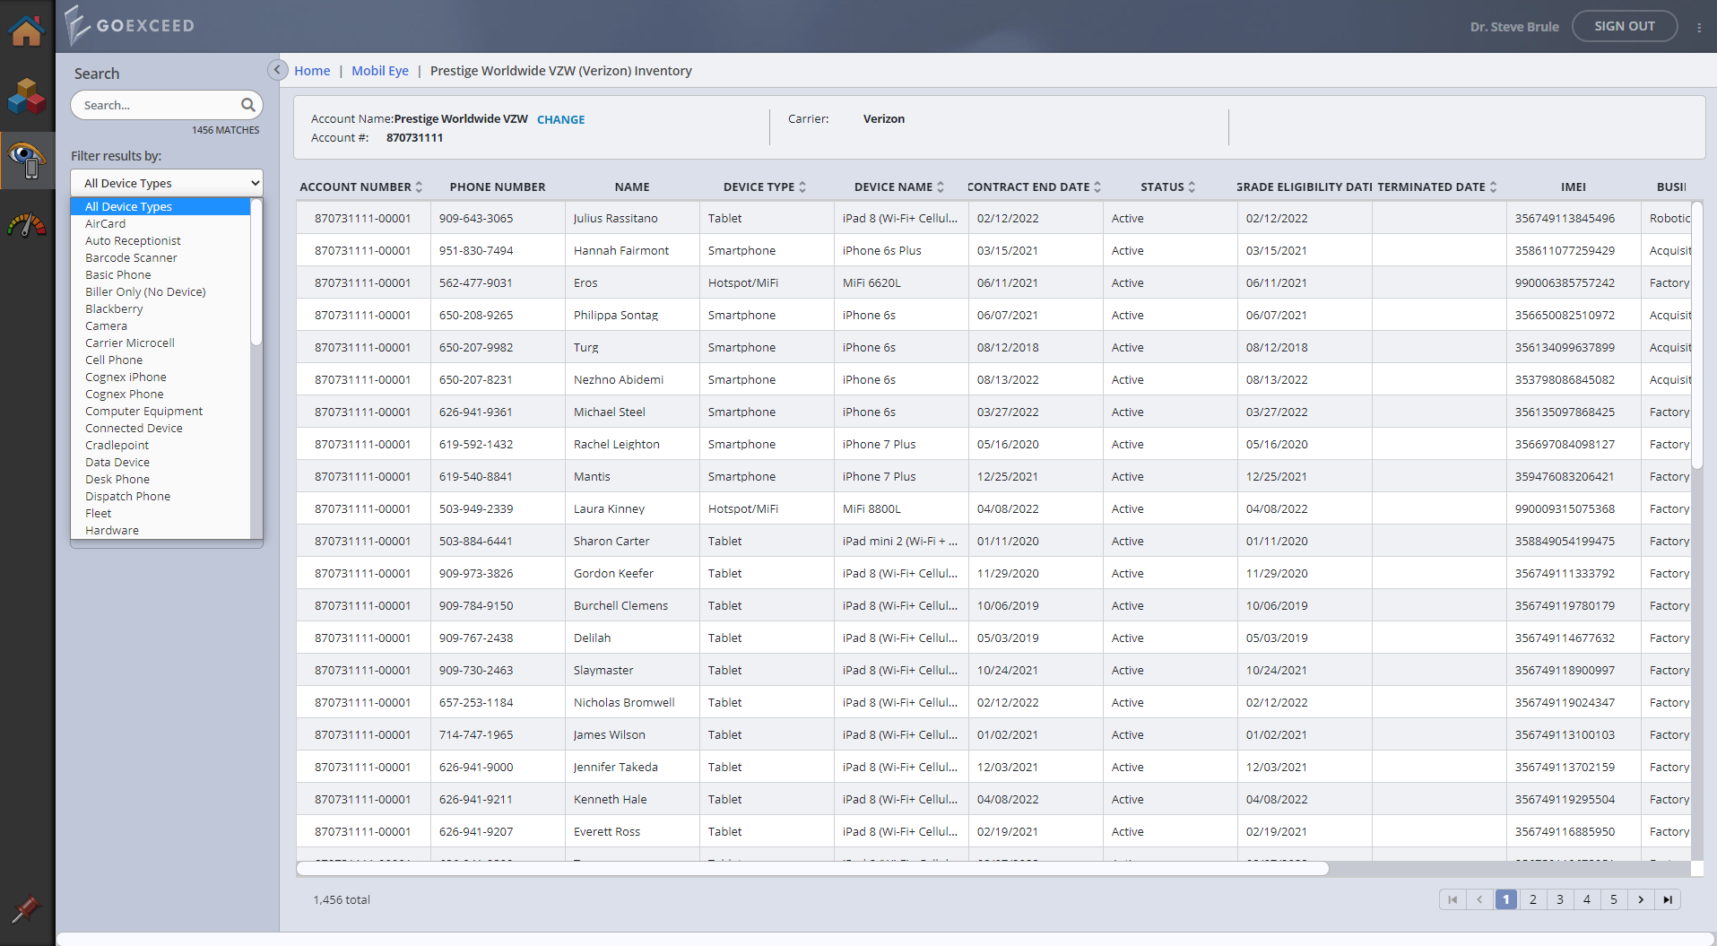Image resolution: width=1717 pixels, height=946 pixels.
Task: Open the gauge dashboard sidebar icon
Action: (x=26, y=225)
